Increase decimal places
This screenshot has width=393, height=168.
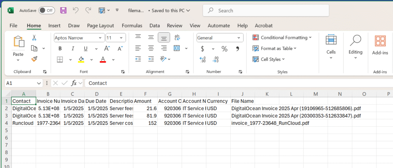tap(203, 59)
